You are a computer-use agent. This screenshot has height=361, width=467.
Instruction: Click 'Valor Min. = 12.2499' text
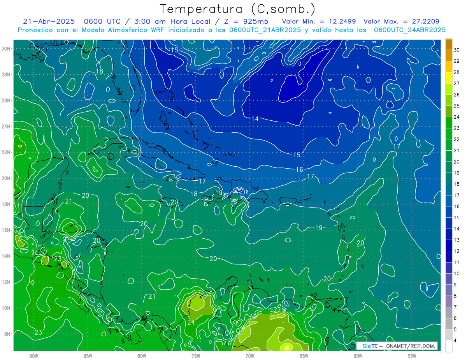pos(320,21)
